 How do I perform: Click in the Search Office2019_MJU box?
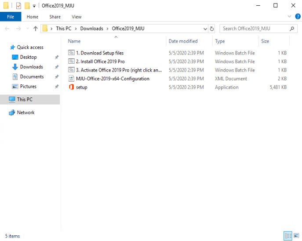254,29
